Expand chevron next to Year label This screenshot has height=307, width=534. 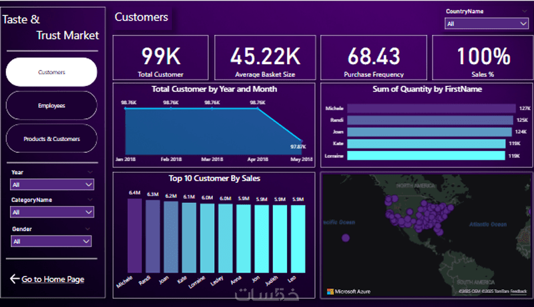point(90,172)
